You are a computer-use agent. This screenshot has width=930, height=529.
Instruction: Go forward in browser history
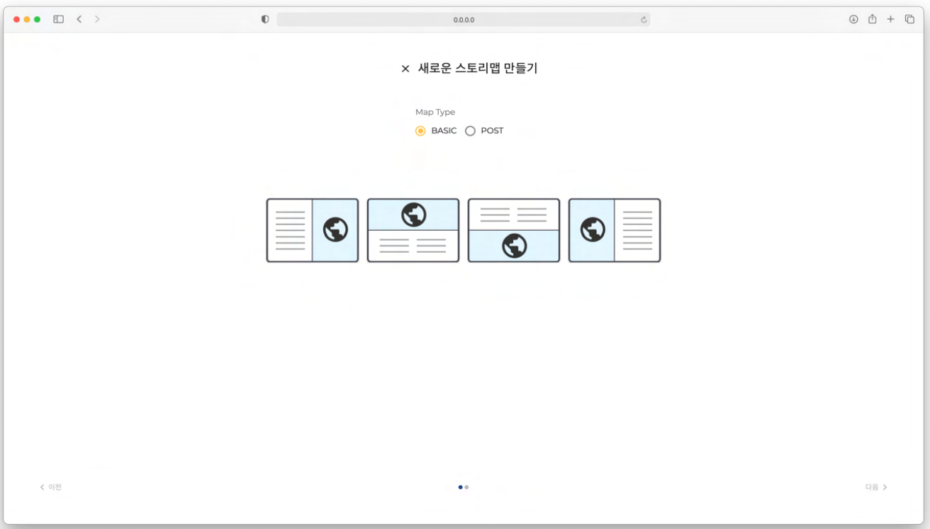coord(97,19)
